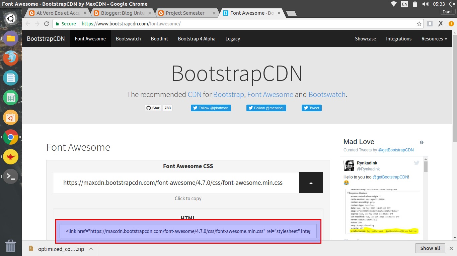Image resolution: width=457 pixels, height=256 pixels.
Task: Open the Trash in the dock
Action: (10, 246)
